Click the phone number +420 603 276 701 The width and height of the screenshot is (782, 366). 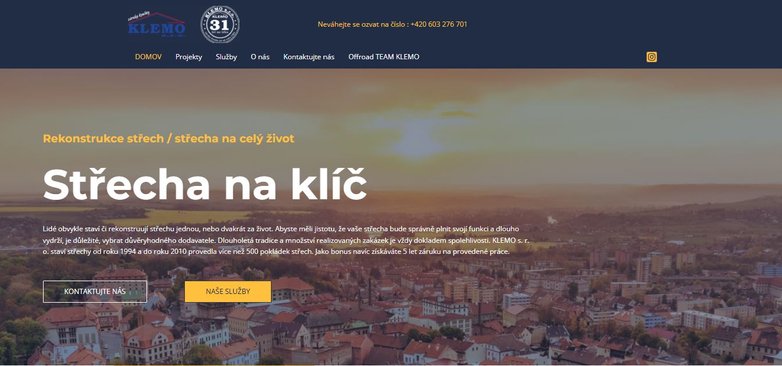click(439, 24)
